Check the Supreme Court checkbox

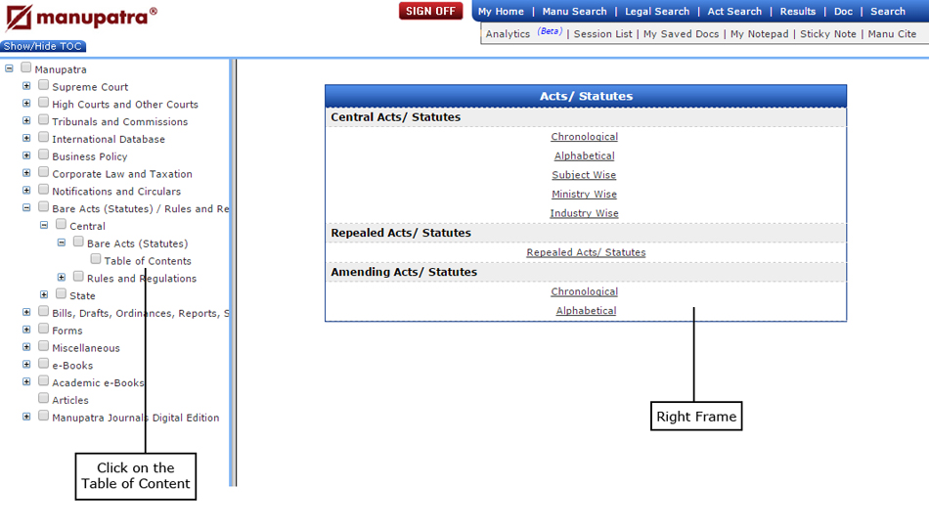pyautogui.click(x=43, y=85)
